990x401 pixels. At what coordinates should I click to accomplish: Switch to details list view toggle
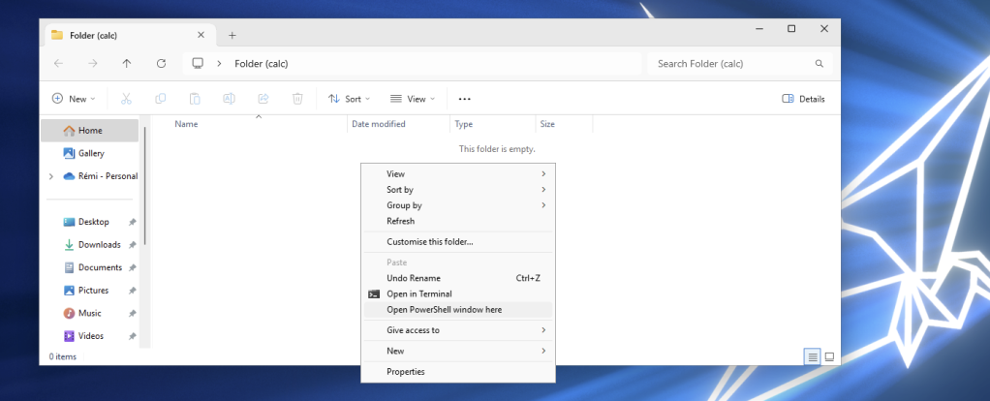click(813, 356)
